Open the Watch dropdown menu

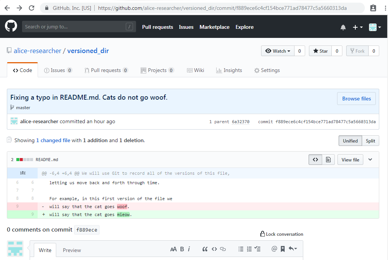point(278,51)
